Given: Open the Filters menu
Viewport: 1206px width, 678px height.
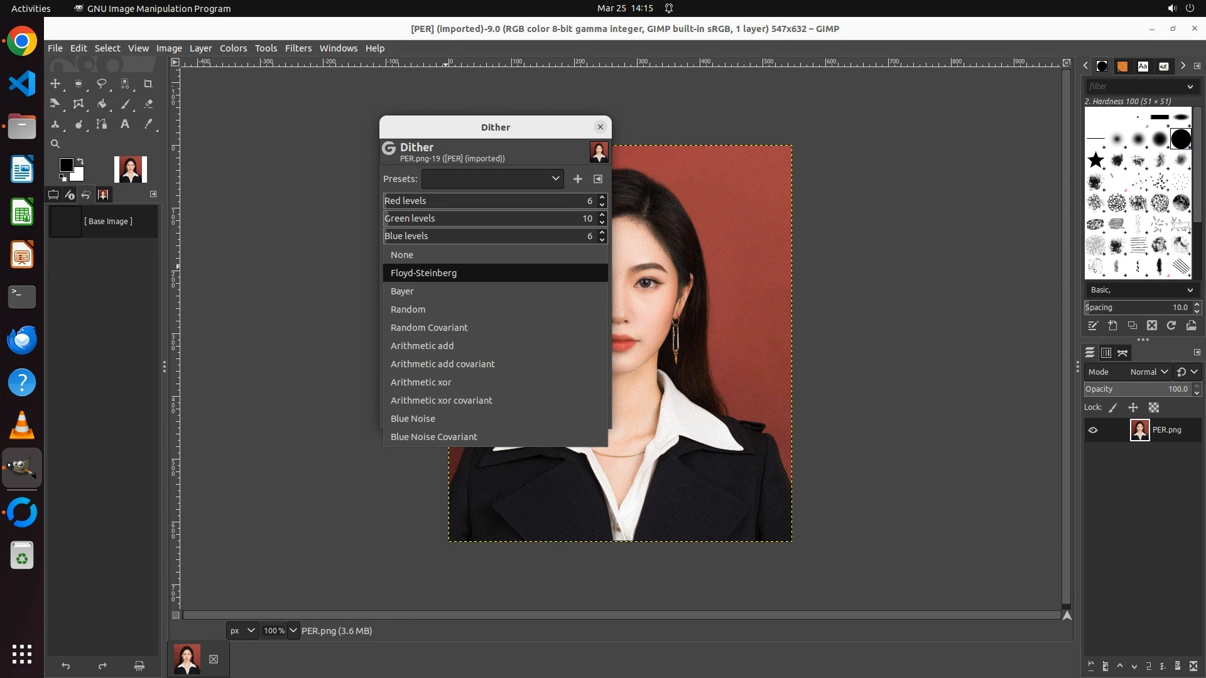Looking at the screenshot, I should click(298, 48).
